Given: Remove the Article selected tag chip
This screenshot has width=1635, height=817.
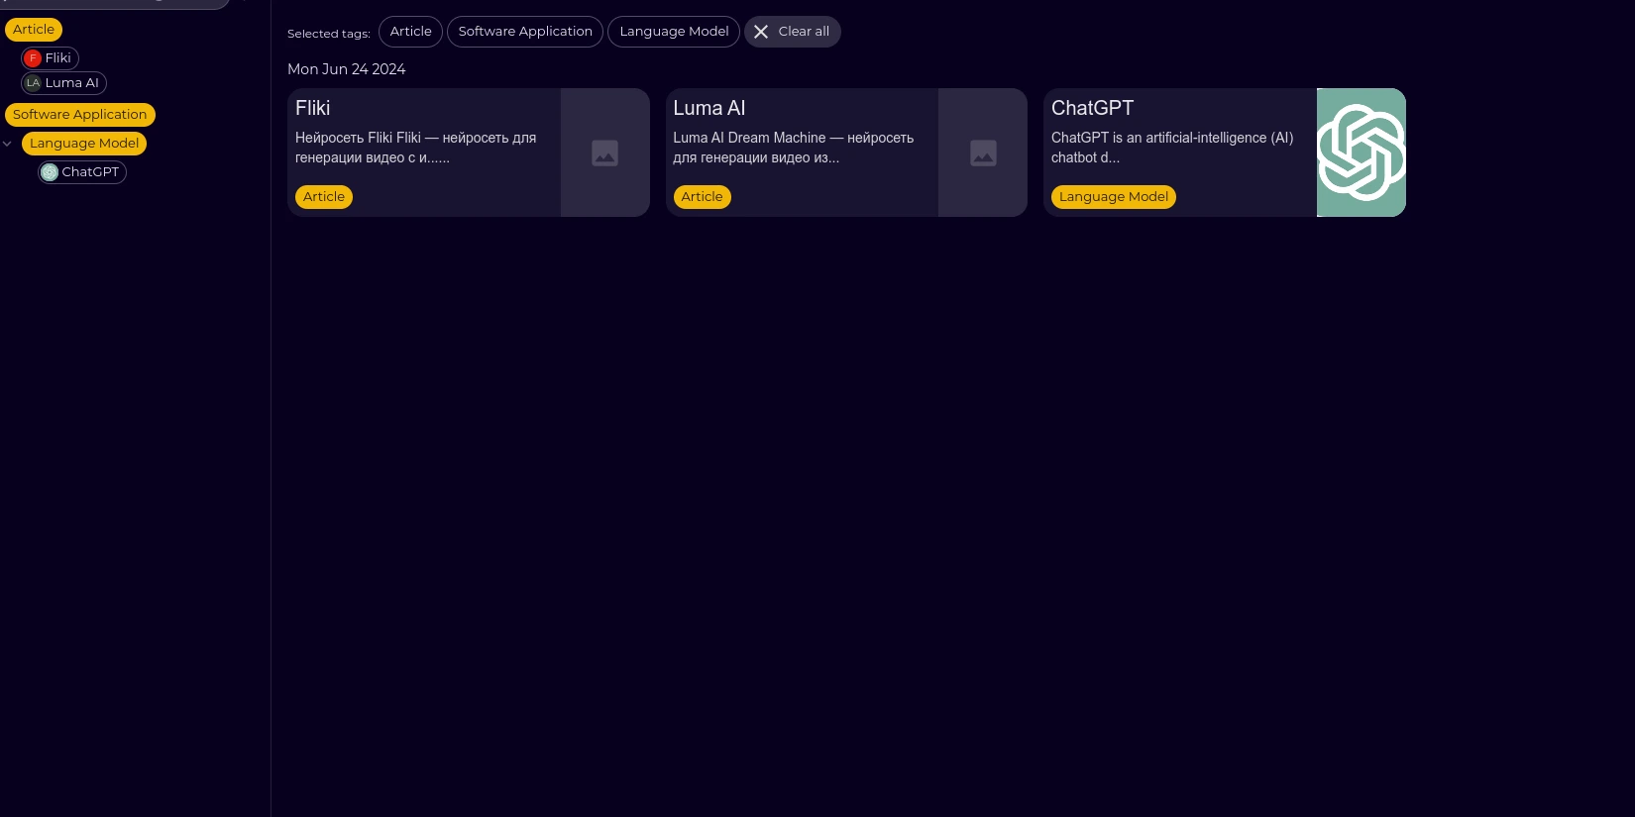Looking at the screenshot, I should (x=410, y=32).
